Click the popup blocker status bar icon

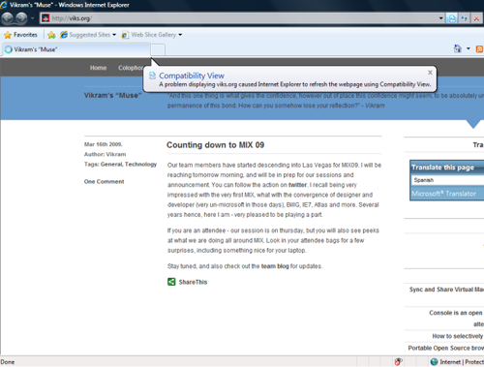pyautogui.click(x=398, y=362)
